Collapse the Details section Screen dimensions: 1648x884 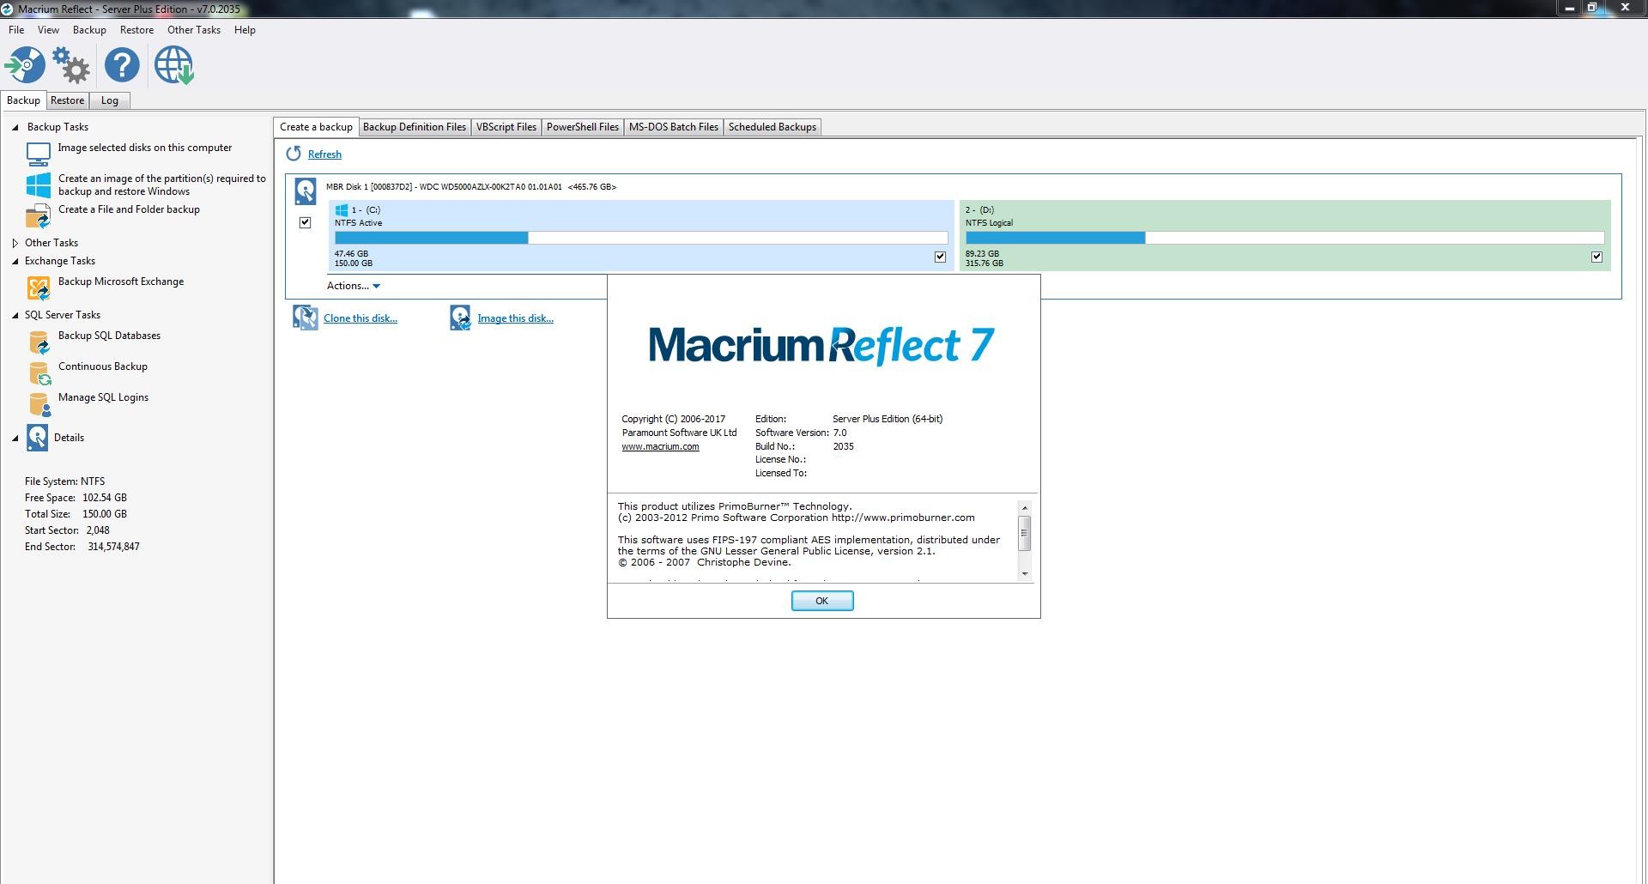pos(15,438)
